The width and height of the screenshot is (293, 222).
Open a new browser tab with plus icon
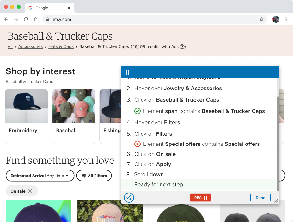(82, 8)
